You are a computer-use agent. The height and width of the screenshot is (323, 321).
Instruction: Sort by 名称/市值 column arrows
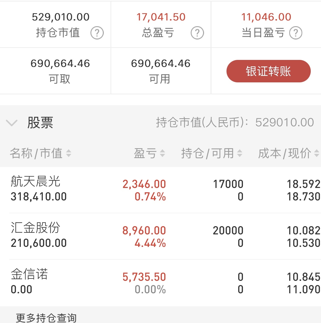pos(68,153)
